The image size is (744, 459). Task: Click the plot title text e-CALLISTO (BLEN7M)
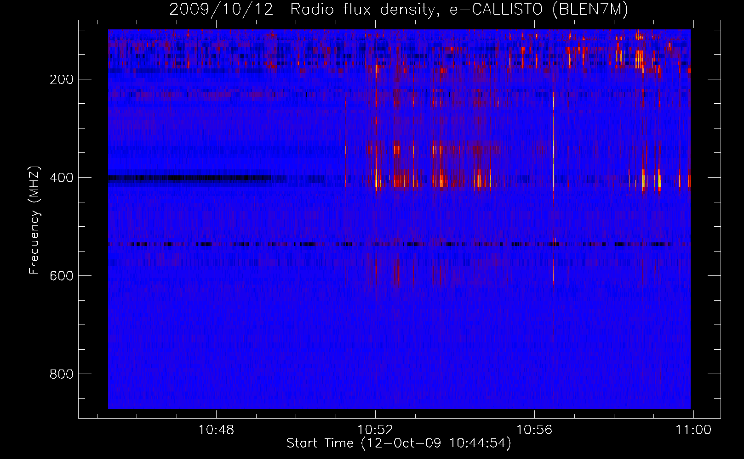[538, 10]
